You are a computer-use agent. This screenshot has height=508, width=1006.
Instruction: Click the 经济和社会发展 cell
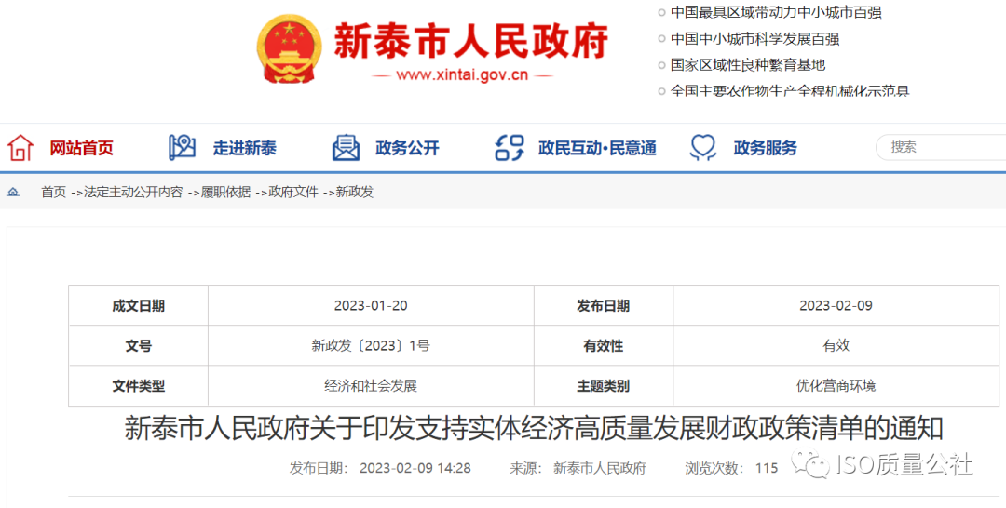(371, 385)
